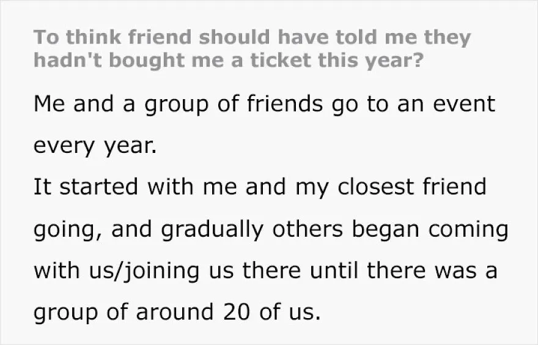This screenshot has width=538, height=345.
Task: Click the word "gradually" in the paragraph
Action: click(x=212, y=229)
